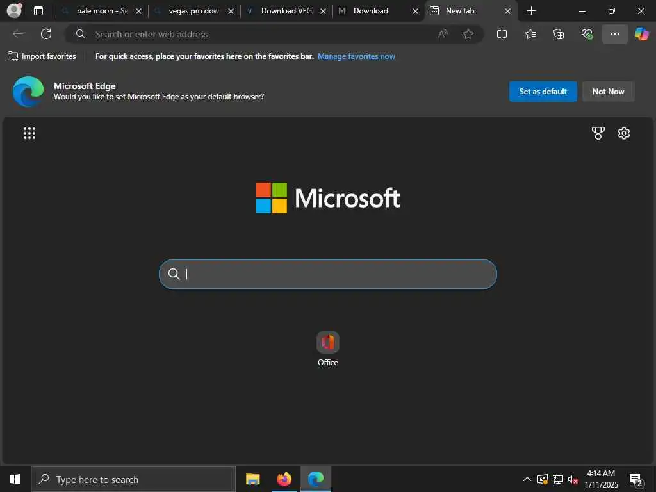The height and width of the screenshot is (492, 656).
Task: Open Firefox from taskbar
Action: (284, 479)
